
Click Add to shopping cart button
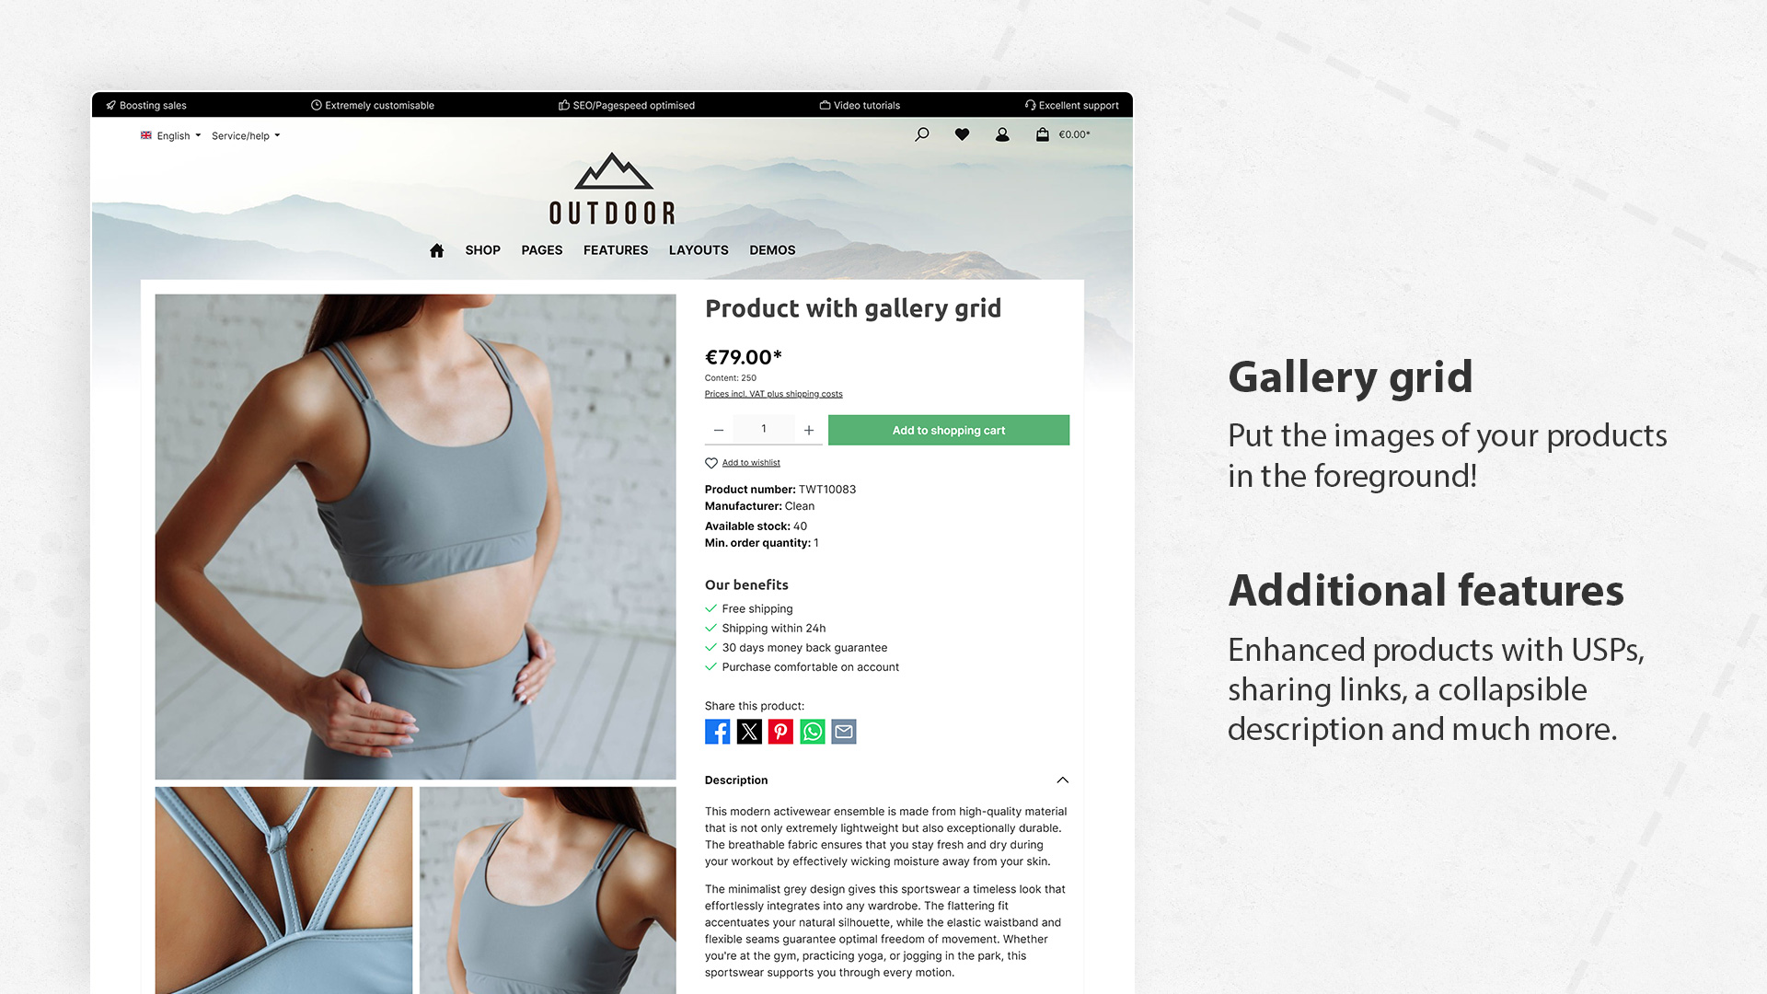(x=949, y=430)
